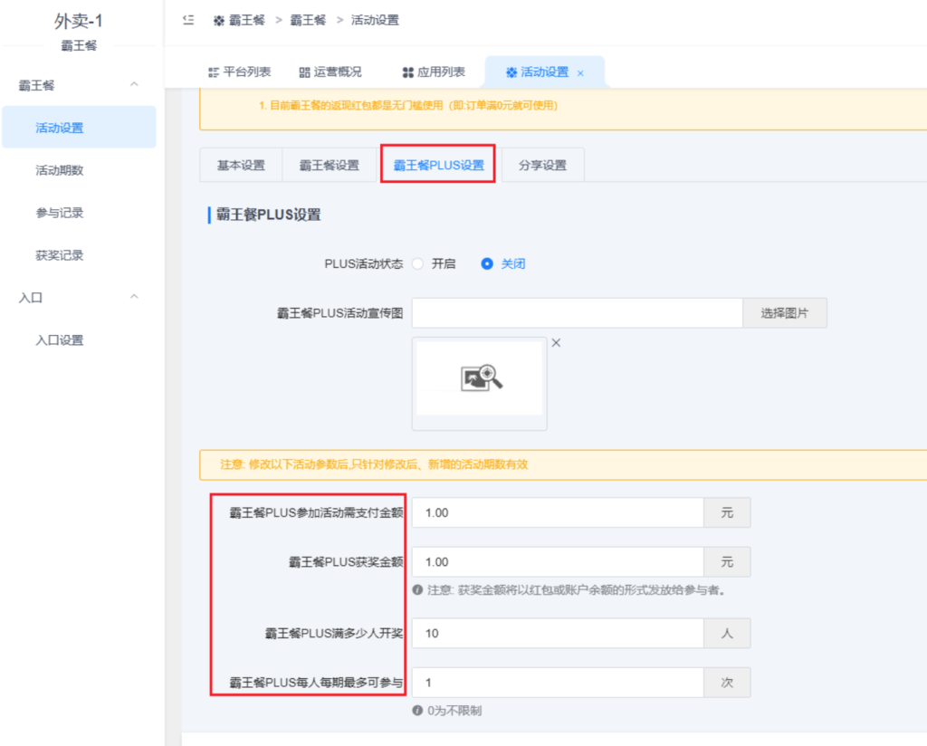Image resolution: width=927 pixels, height=746 pixels.
Task: Collapse the 入口 sidebar section
Action: (134, 297)
